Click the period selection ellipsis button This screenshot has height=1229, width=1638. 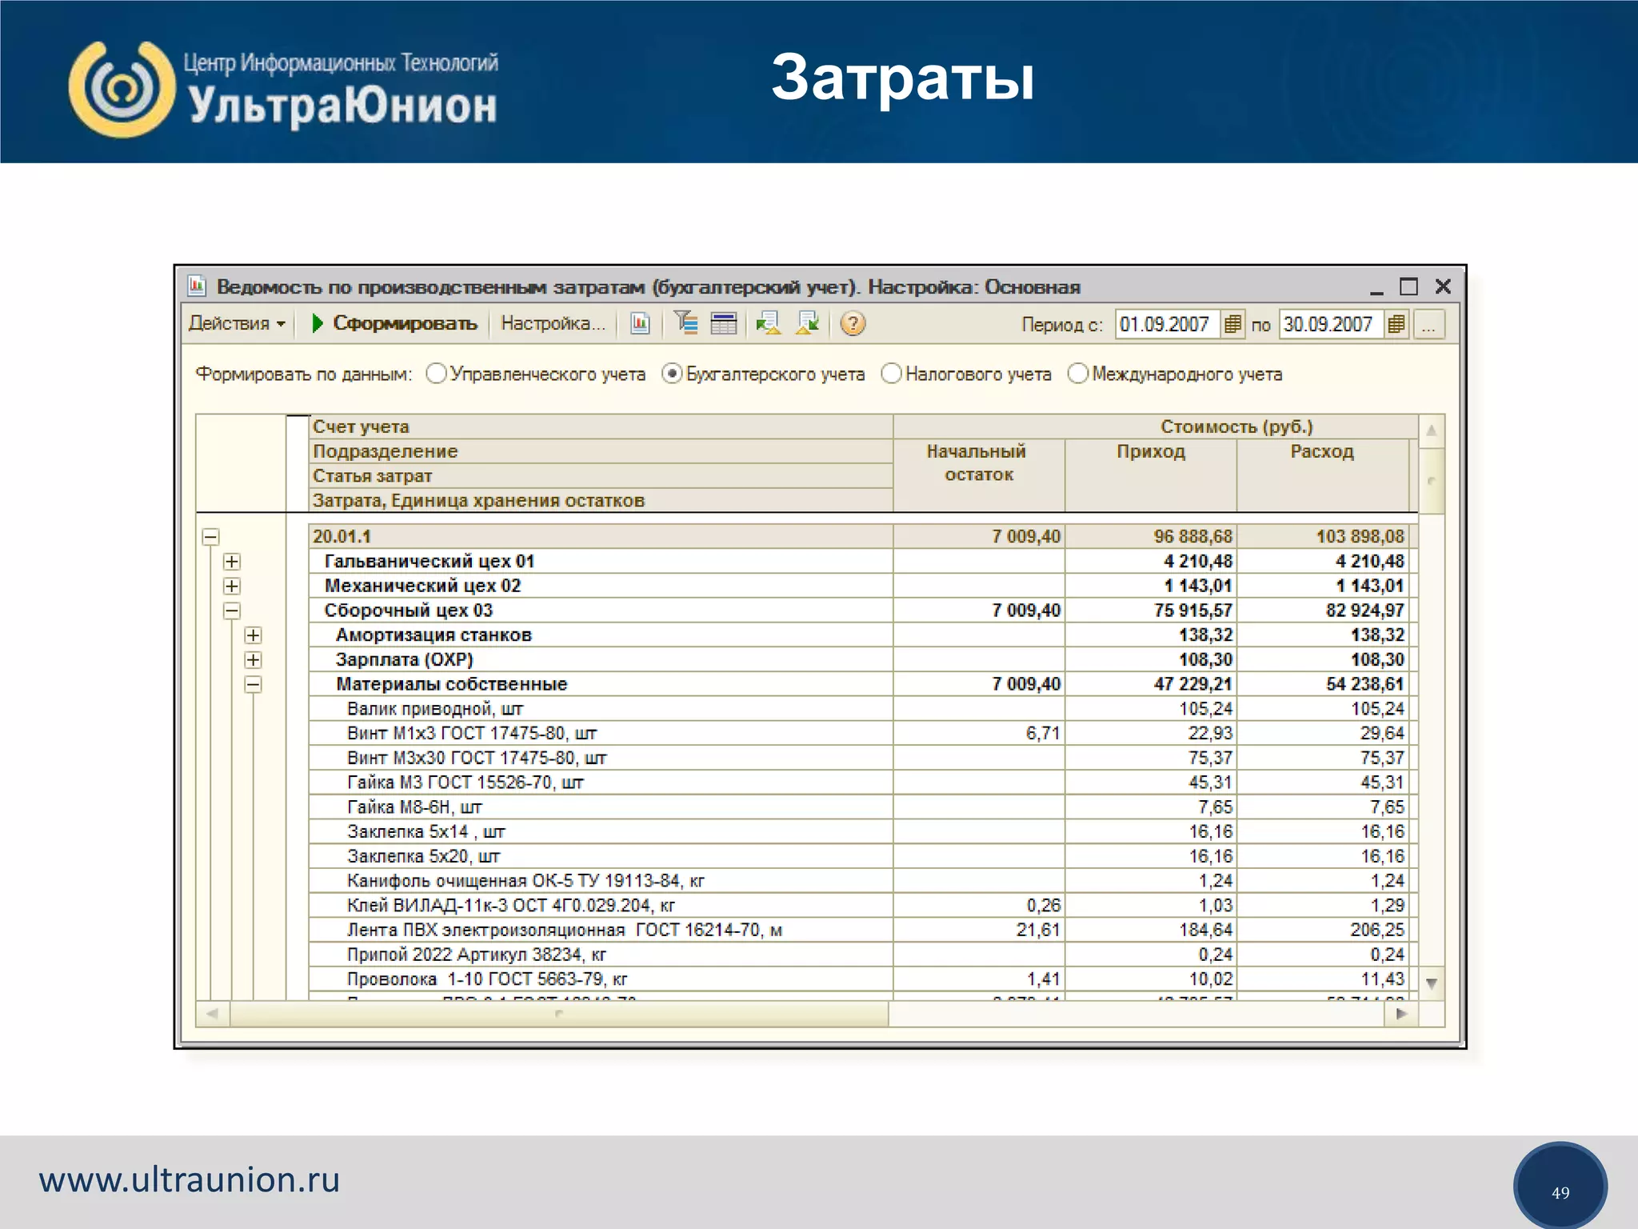[x=1428, y=324]
